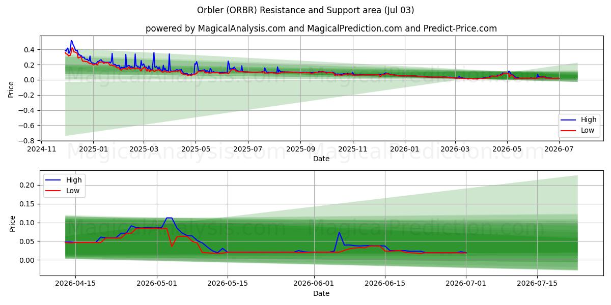Click the '2026-07-01' x-axis tick label
Screen dimensions: 611x305
tap(466, 284)
